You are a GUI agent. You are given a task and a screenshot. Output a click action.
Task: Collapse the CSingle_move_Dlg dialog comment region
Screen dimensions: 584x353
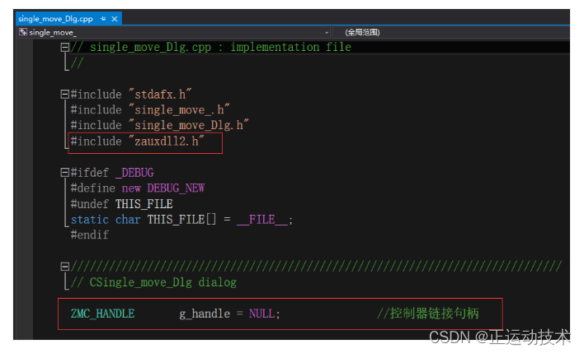65,267
